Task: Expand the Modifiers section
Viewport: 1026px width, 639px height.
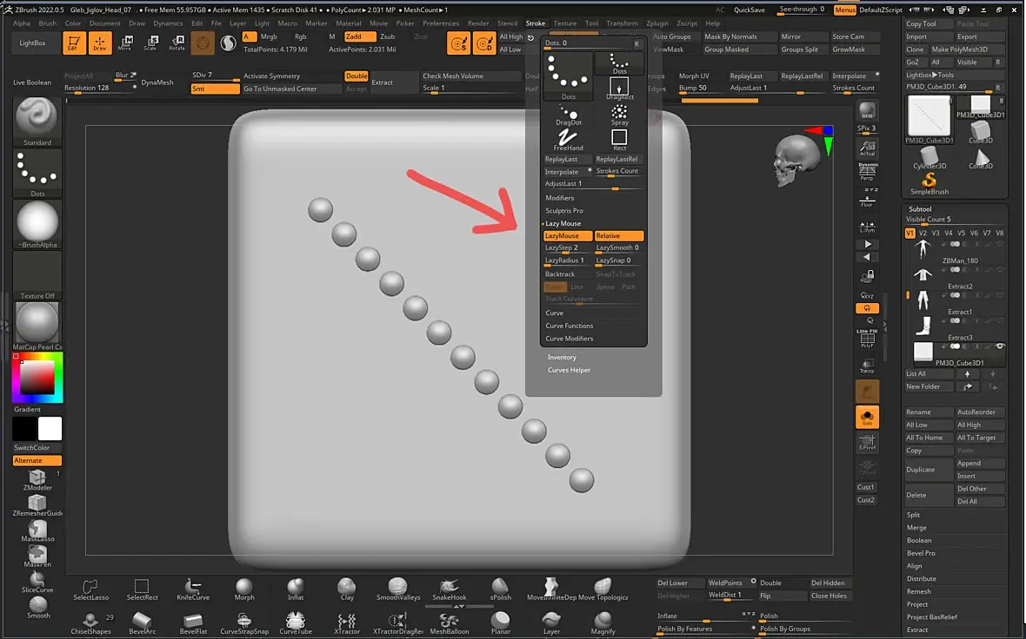Action: click(559, 198)
